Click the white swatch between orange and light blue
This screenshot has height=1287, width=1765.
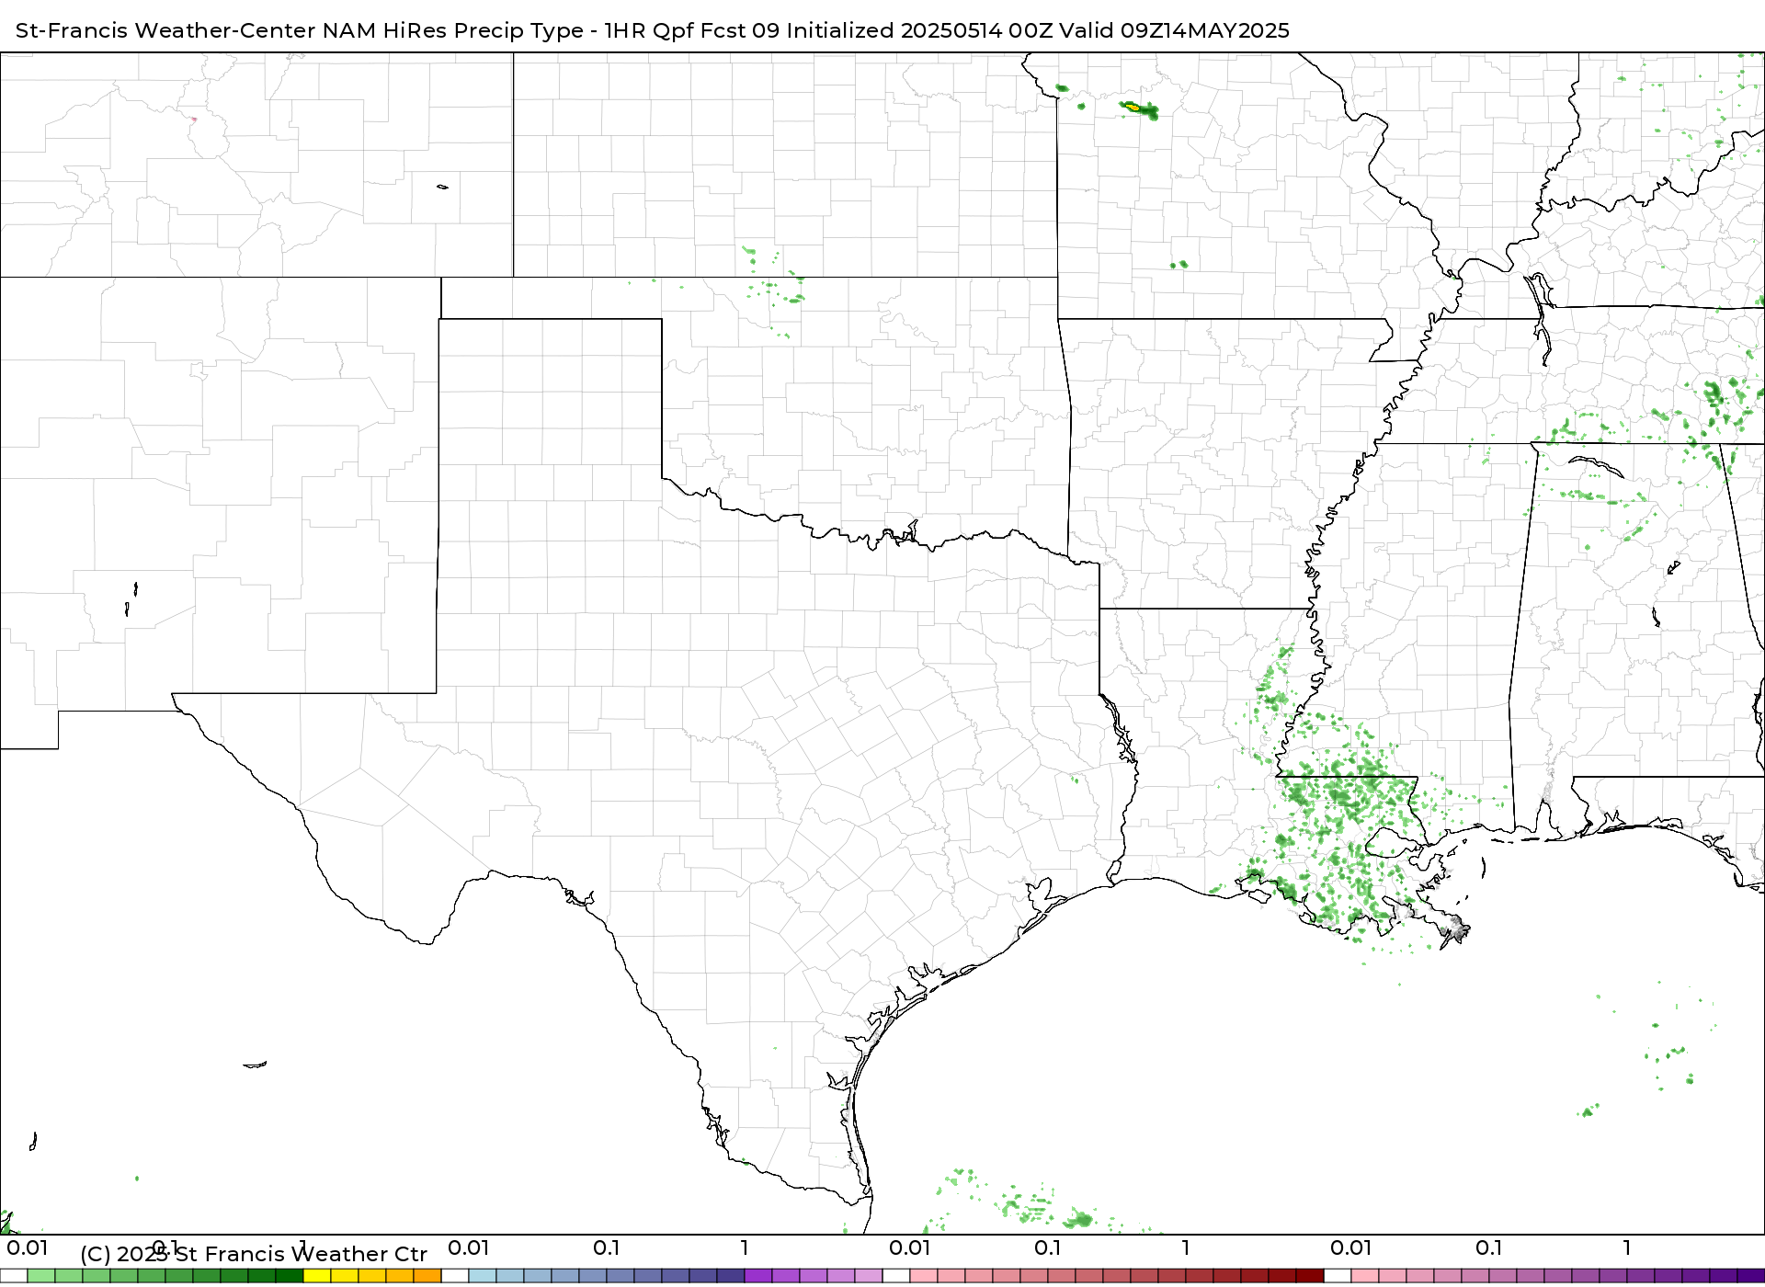pyautogui.click(x=455, y=1276)
